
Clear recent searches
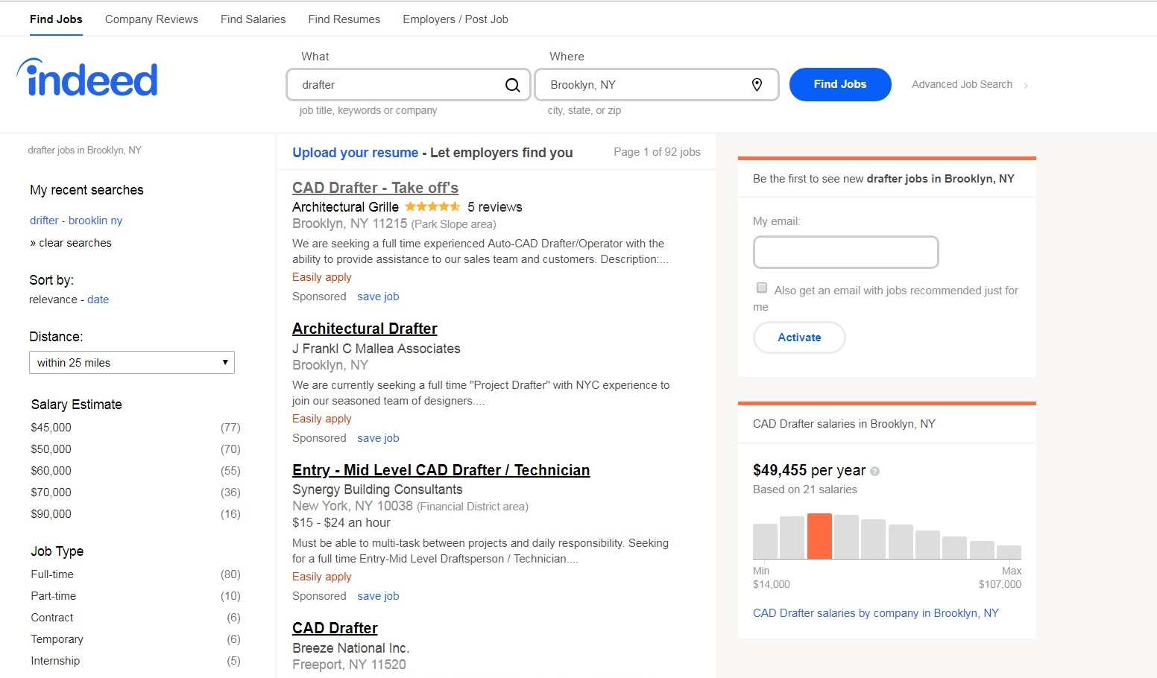(x=75, y=243)
